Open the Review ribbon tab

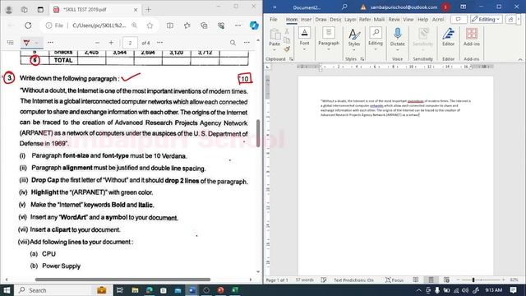tap(394, 20)
